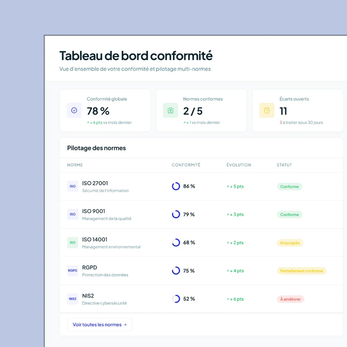Image resolution: width=347 pixels, height=347 pixels.
Task: Click 'Management de la qualité' subtitle
Action: click(x=107, y=219)
